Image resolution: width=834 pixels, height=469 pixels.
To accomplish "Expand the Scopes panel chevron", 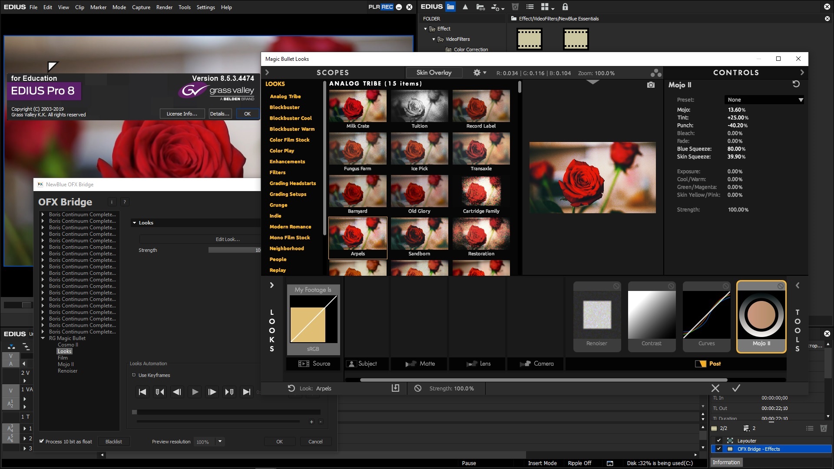I will click(267, 73).
